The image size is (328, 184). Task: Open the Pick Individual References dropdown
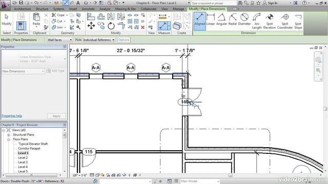coord(99,40)
